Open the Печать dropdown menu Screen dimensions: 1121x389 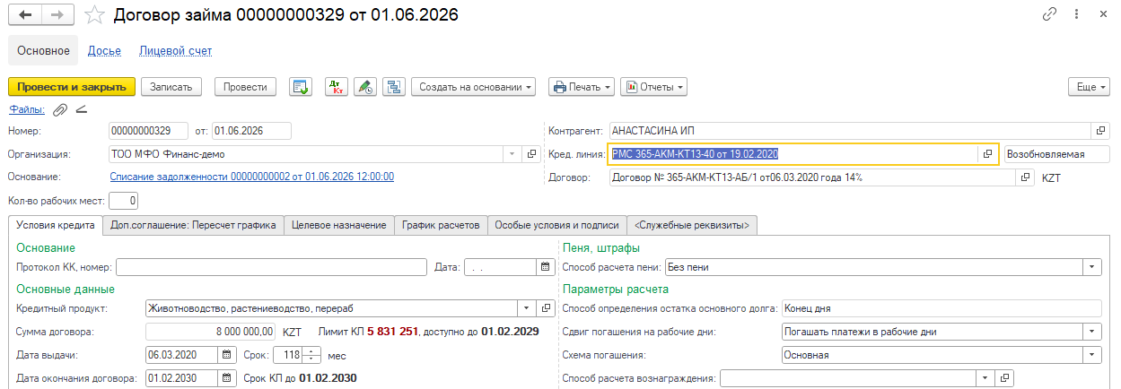coord(581,87)
